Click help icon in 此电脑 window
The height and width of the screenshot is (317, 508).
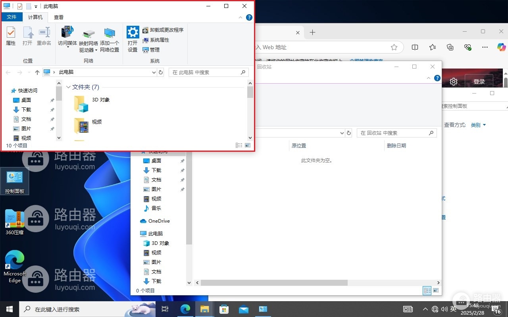(249, 17)
